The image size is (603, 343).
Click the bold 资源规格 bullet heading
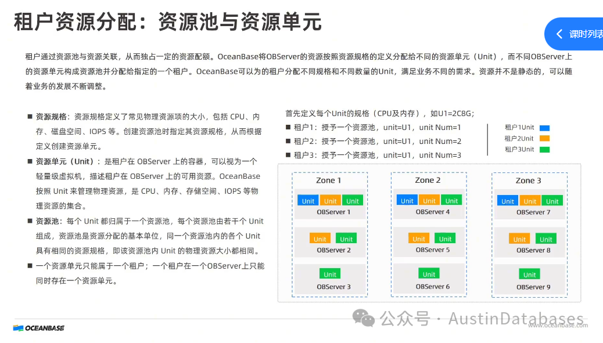pyautogui.click(x=51, y=117)
